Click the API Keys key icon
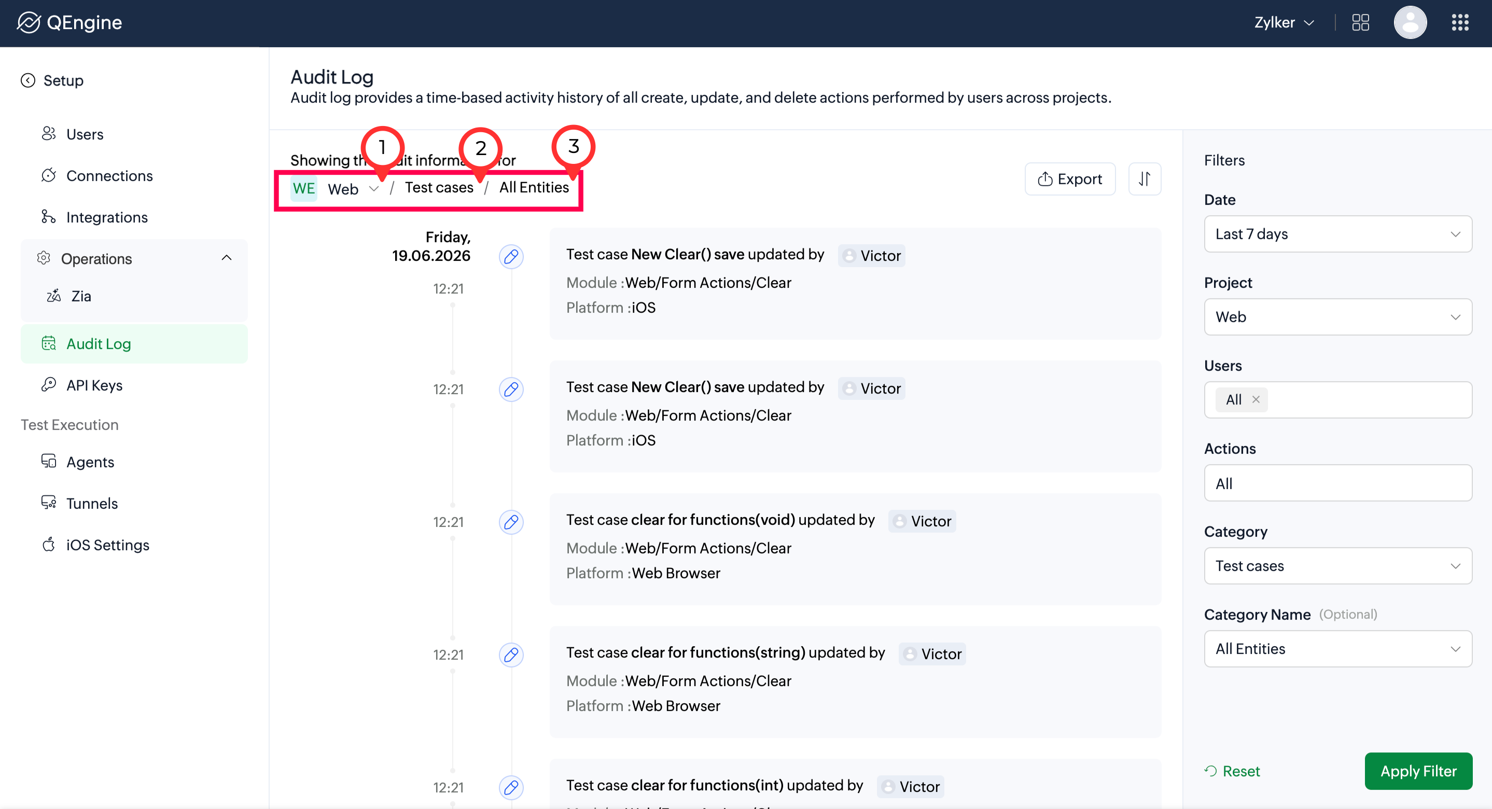Image resolution: width=1492 pixels, height=809 pixels. [49, 384]
